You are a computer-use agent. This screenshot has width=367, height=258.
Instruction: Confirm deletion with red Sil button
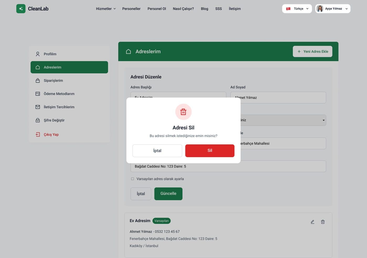click(x=210, y=151)
